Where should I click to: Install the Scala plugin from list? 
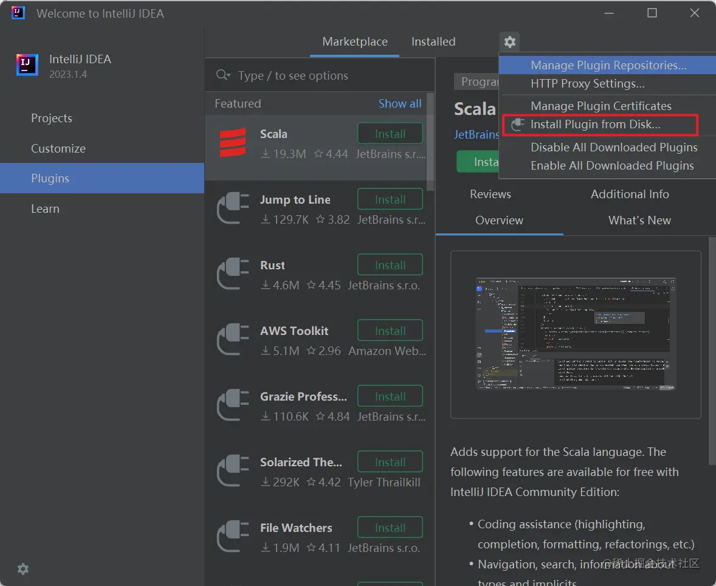point(390,134)
